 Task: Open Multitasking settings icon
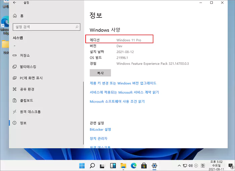pos(14,67)
